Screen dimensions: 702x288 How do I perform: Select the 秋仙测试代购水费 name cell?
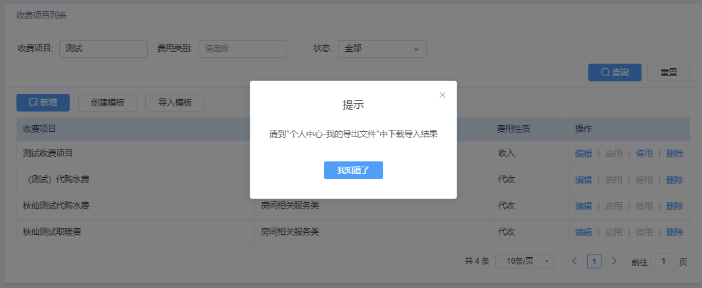tap(135, 206)
